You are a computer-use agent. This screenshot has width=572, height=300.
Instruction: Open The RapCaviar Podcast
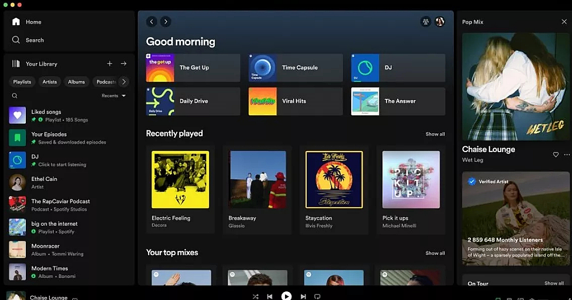[69, 205]
